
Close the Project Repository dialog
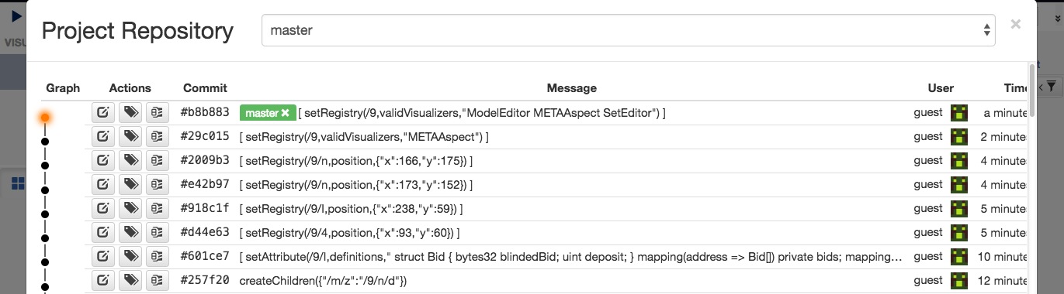tap(1015, 24)
